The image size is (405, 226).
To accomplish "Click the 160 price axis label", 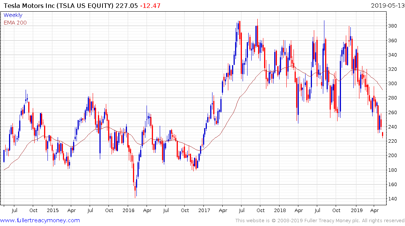I will click(x=393, y=184).
